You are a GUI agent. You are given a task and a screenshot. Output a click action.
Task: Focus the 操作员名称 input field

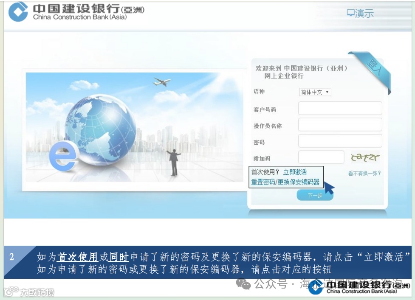[340, 125]
